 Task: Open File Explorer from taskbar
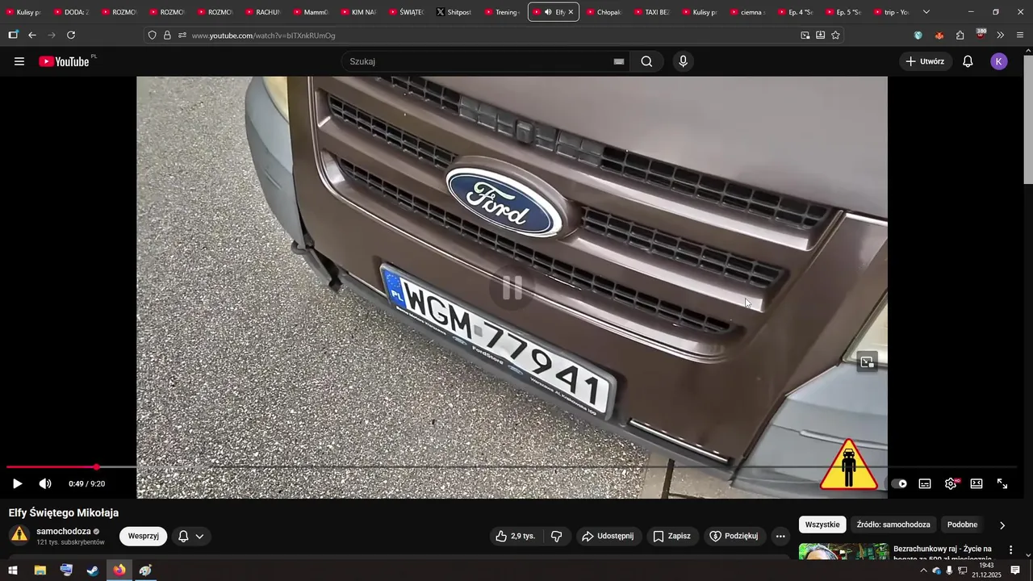point(40,571)
